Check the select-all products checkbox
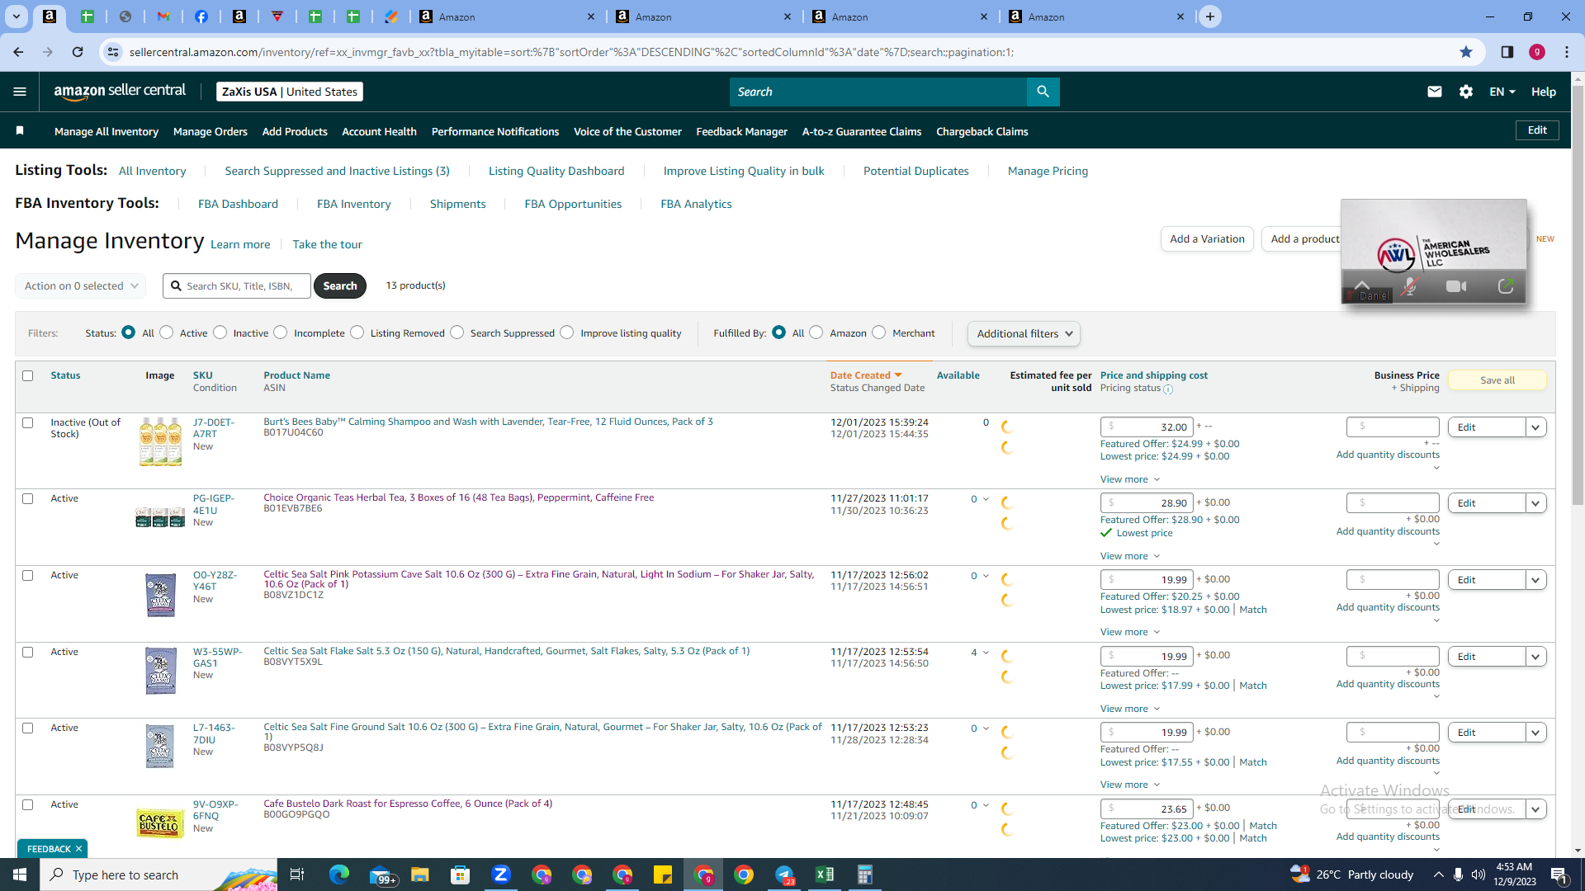This screenshot has width=1585, height=891. (x=28, y=375)
